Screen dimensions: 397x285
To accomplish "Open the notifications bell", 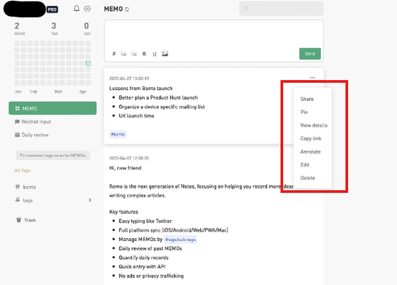I will coord(76,9).
